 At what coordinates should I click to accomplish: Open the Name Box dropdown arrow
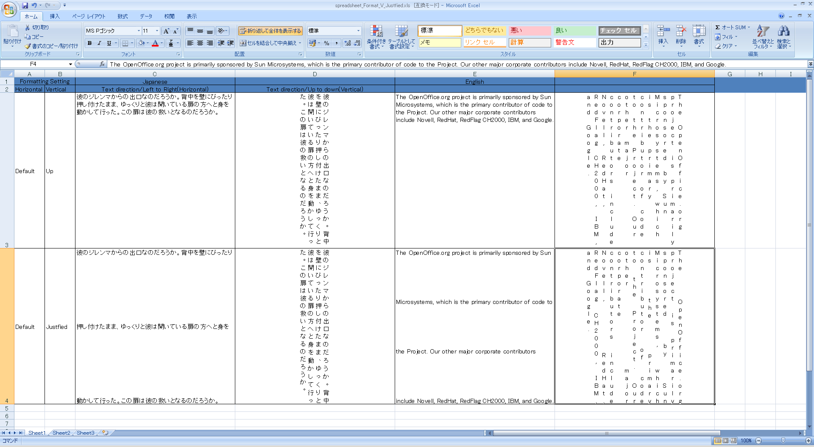click(x=70, y=64)
